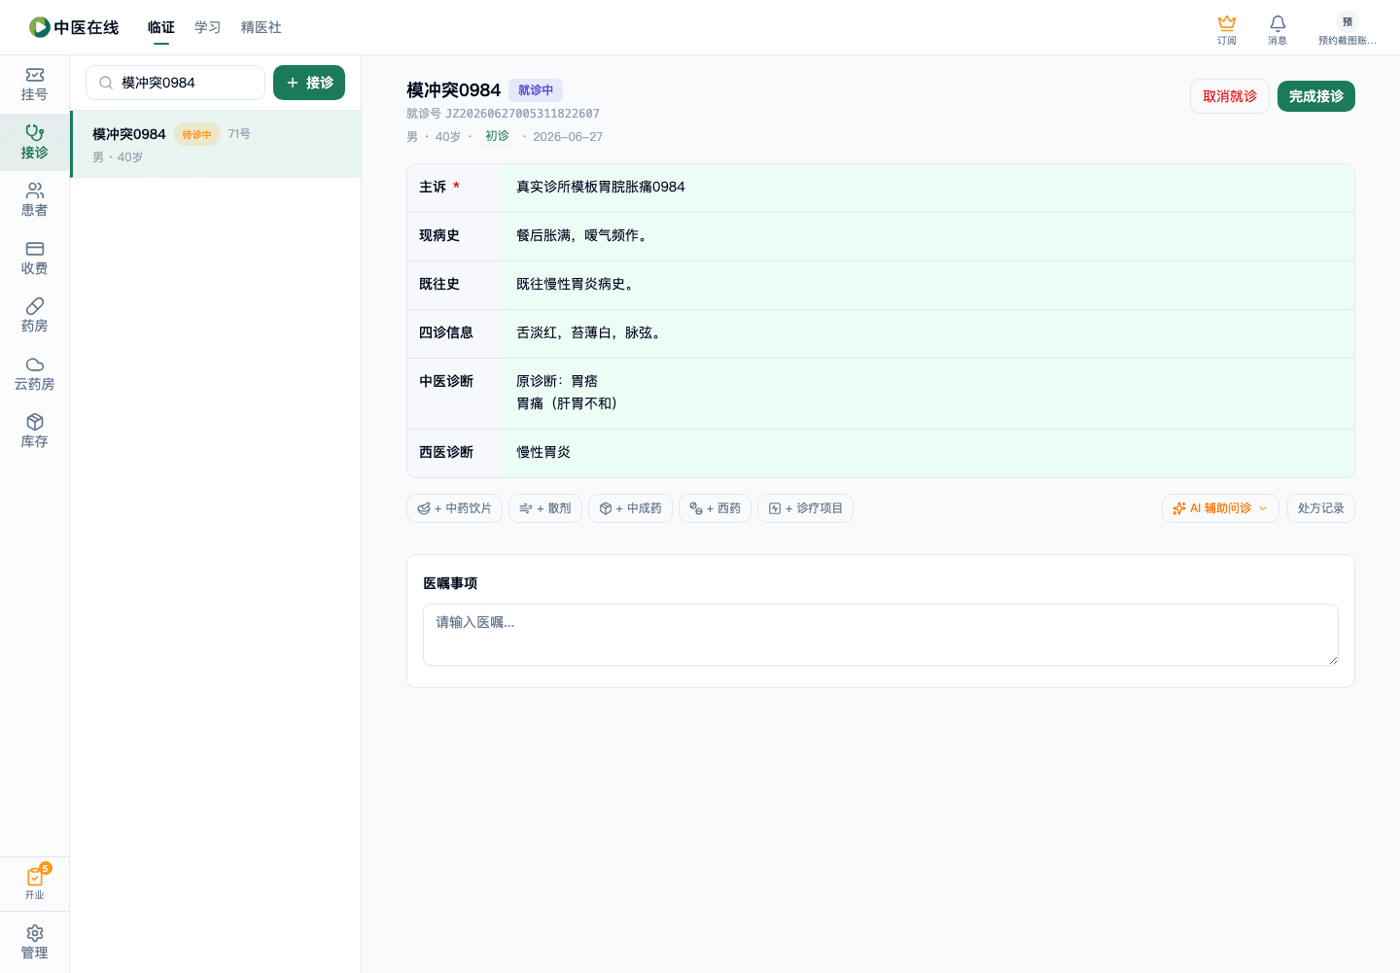This screenshot has width=1400, height=973.
Task: Select patient 模冲突0984 in the list
Action: (216, 144)
